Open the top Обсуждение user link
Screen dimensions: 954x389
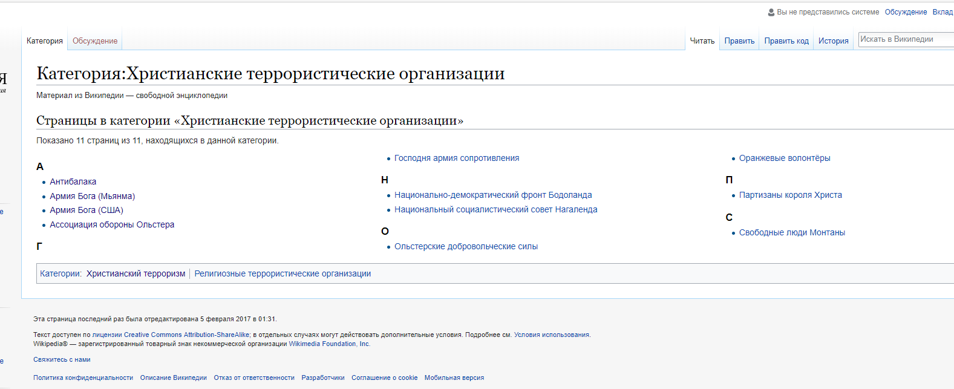coord(906,12)
